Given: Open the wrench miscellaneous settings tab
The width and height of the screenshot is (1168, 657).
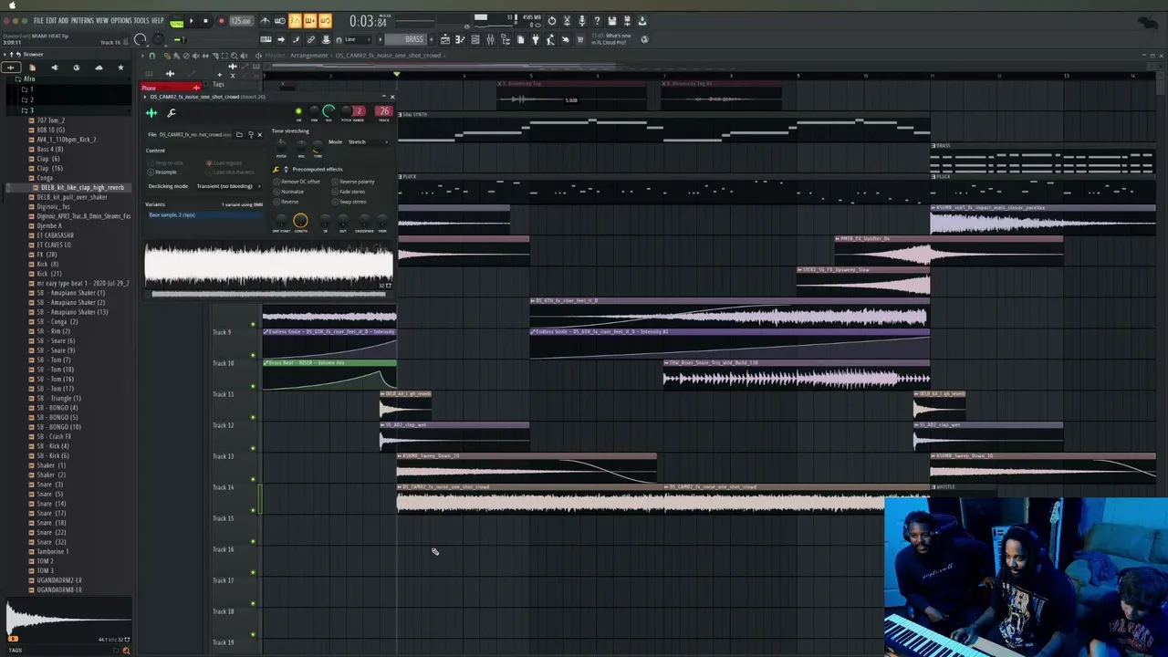Looking at the screenshot, I should click(x=172, y=113).
